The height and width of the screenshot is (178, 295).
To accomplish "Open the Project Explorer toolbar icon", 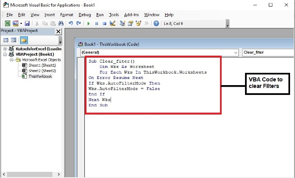I will (123, 23).
